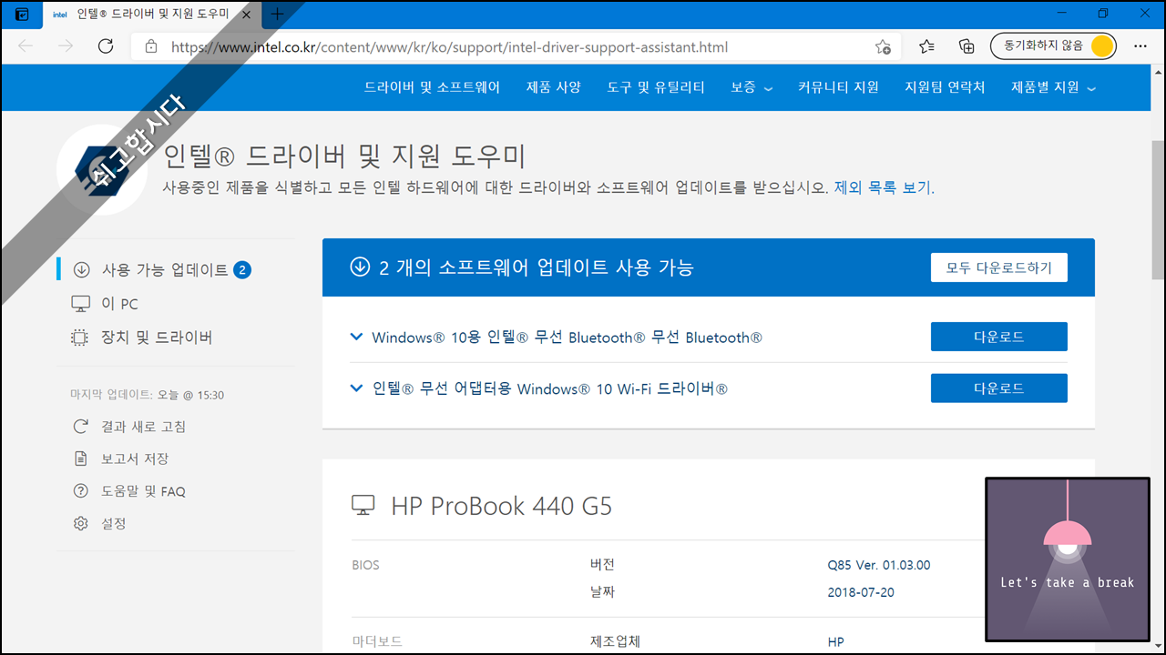Open 커뮤니티 지원 menu item
Screen dimensions: 1166x655
tap(839, 87)
